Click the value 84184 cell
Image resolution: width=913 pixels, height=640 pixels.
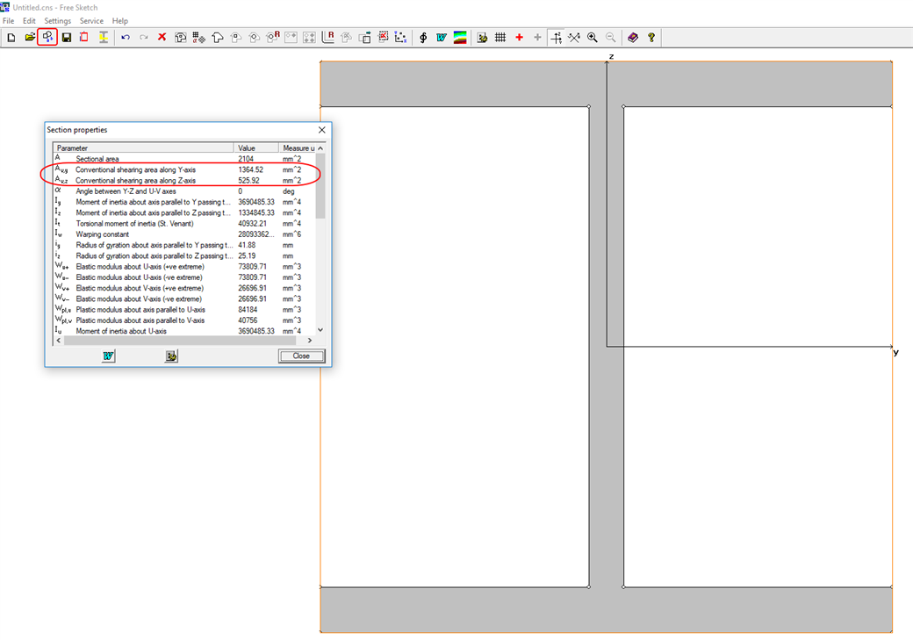pyautogui.click(x=248, y=310)
